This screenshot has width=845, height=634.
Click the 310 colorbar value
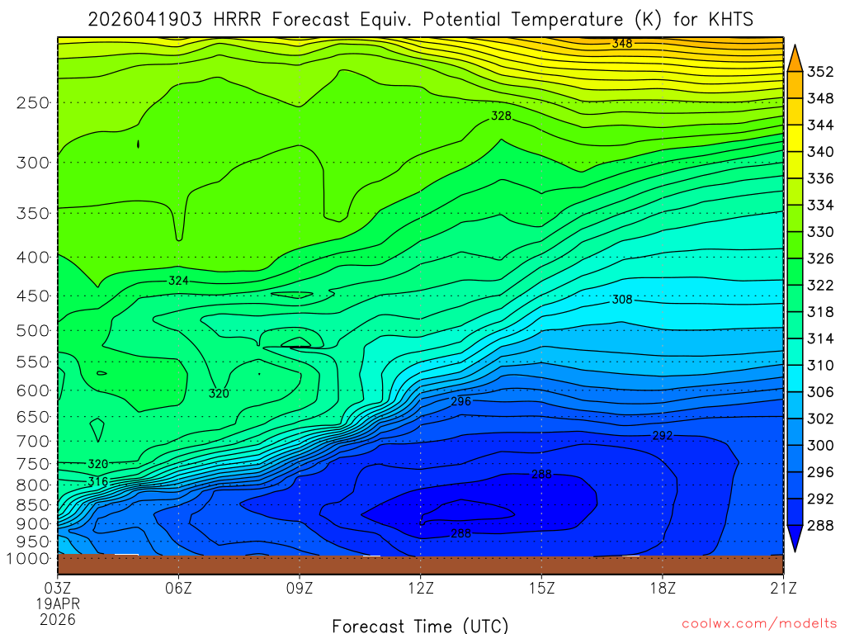point(820,366)
